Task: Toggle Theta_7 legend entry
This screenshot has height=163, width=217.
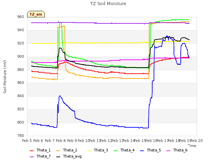Action: click(40, 156)
